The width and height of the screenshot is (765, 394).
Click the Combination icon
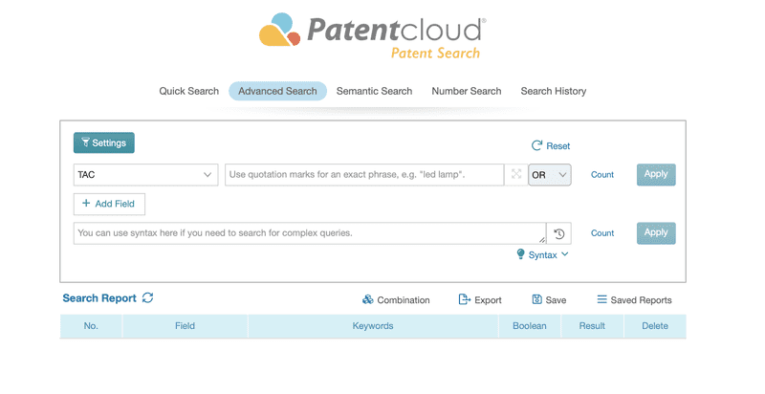click(368, 299)
